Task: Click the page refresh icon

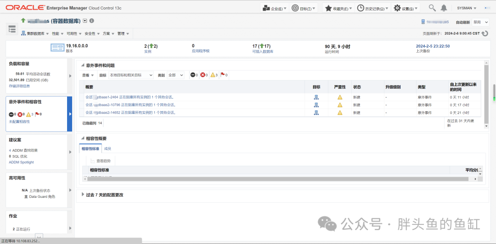Action: click(x=485, y=33)
